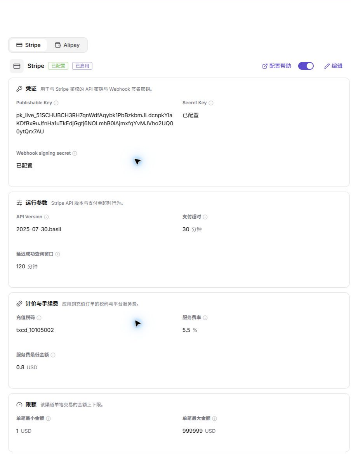This screenshot has width=351, height=463.
Task: Click the gauge icon next to 限额
Action: point(19,405)
